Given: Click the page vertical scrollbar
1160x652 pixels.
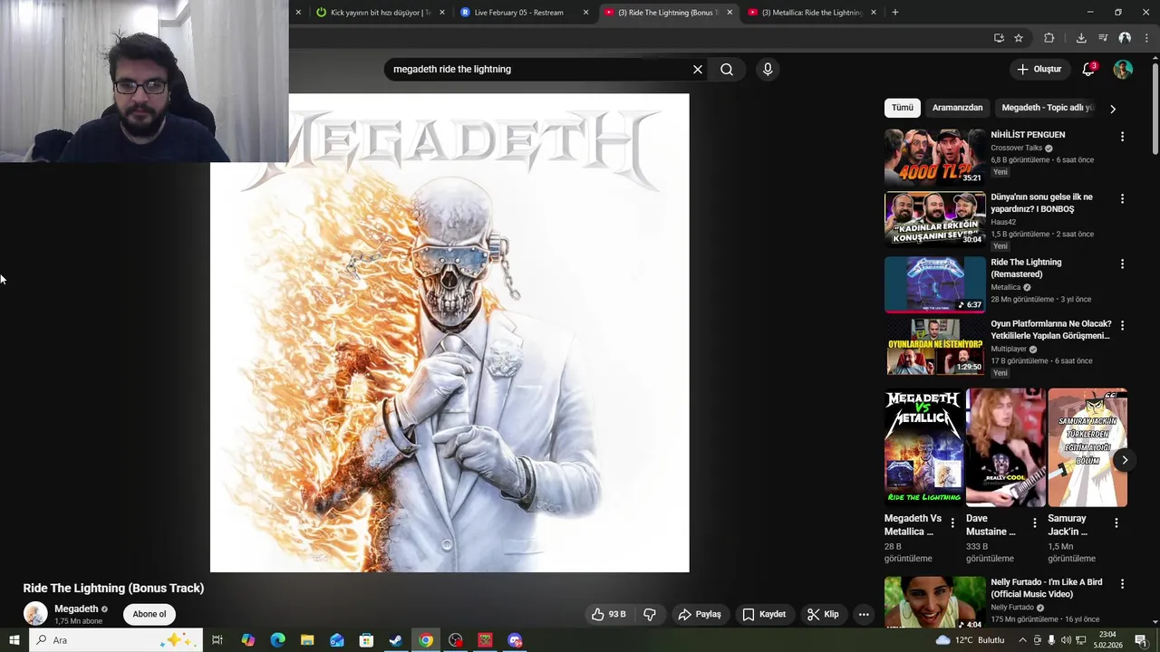Looking at the screenshot, I should click(1155, 108).
